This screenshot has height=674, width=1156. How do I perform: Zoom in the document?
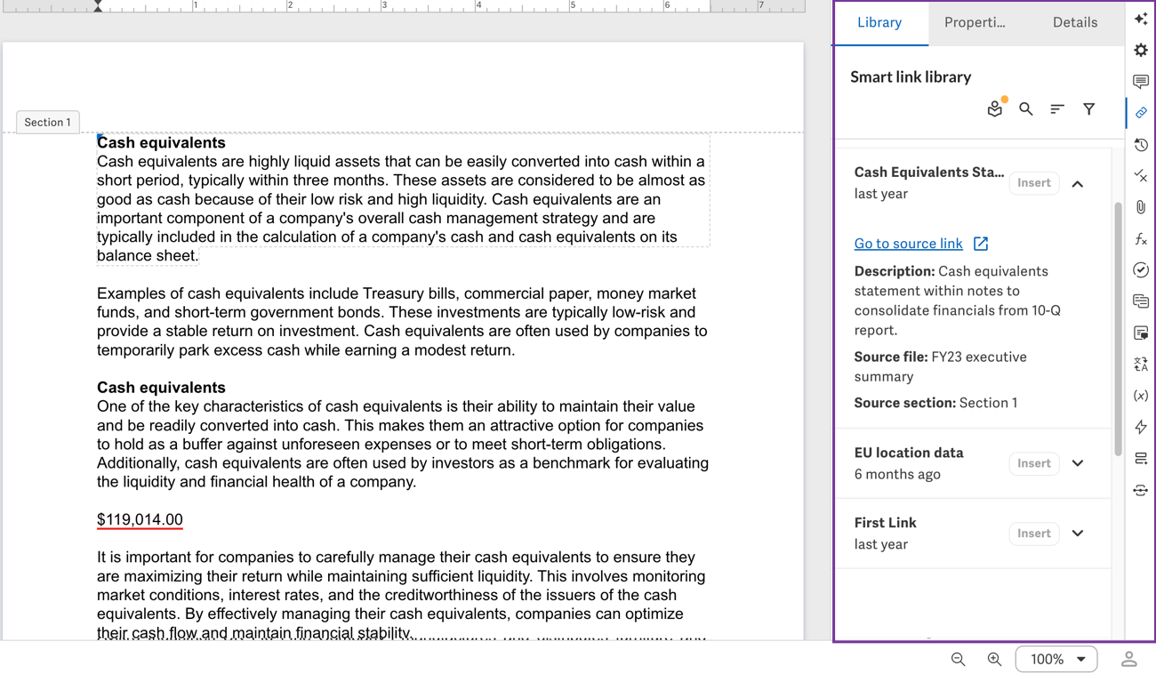click(994, 659)
